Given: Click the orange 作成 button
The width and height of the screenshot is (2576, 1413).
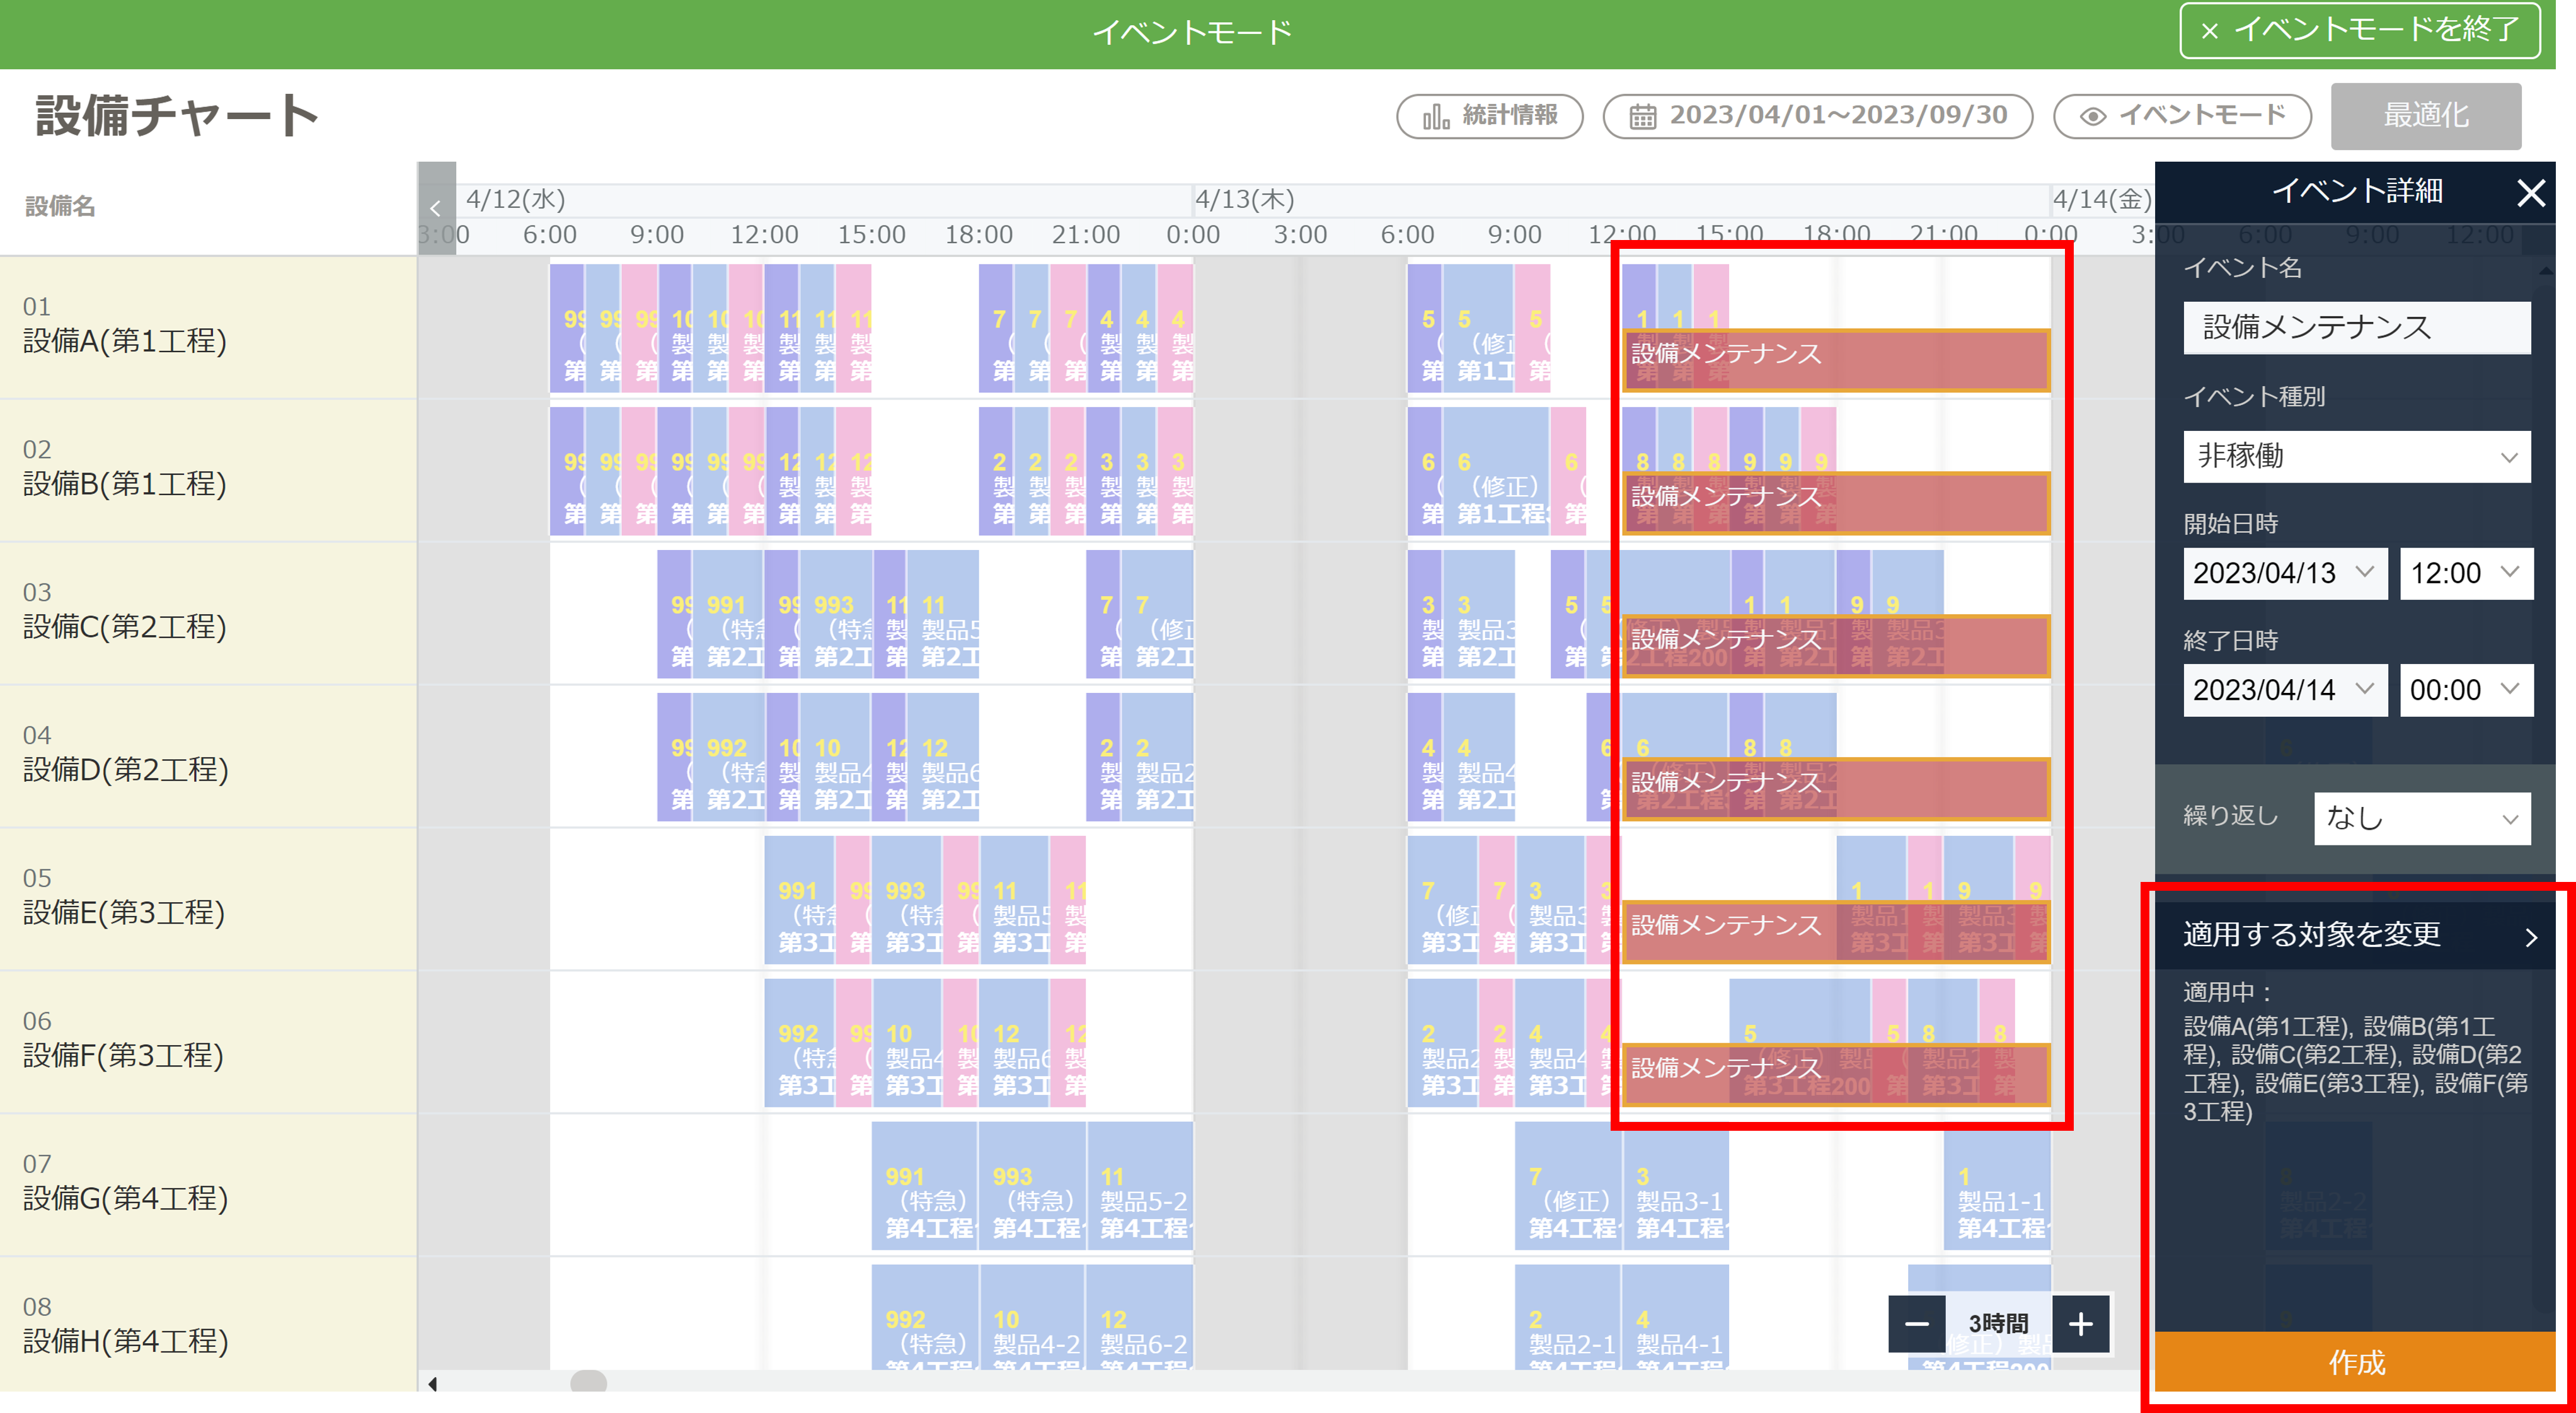Looking at the screenshot, I should pyautogui.click(x=2354, y=1361).
